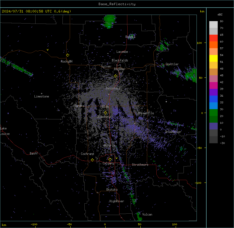Select the magenta 42 dBZ color swatch
Viewport: 234px width, 228px height.
click(x=213, y=85)
